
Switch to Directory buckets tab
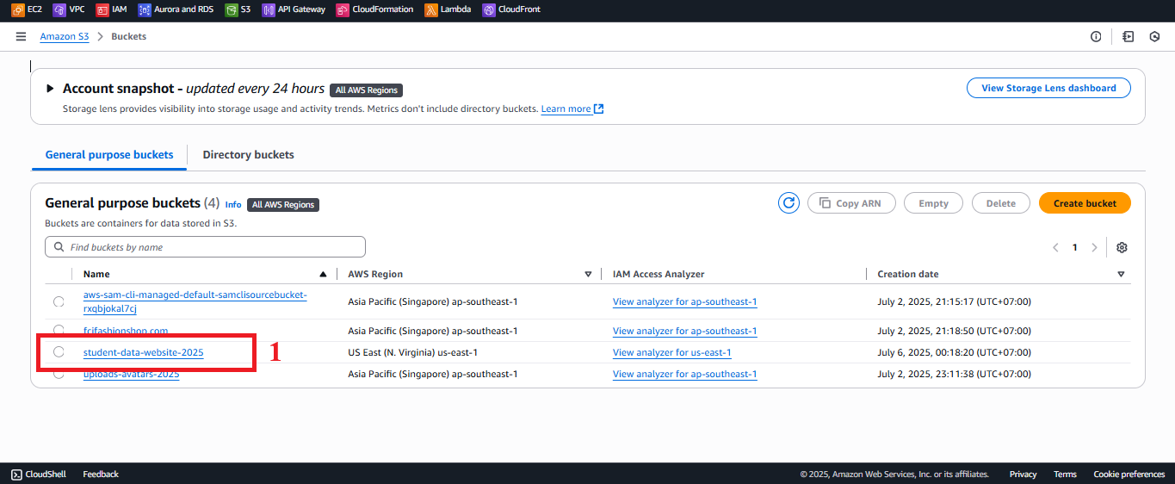point(248,155)
